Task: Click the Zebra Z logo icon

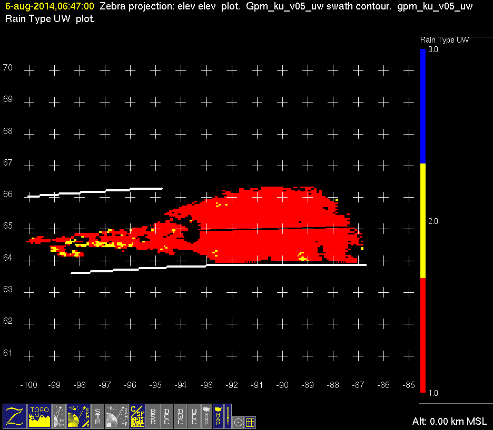Action: coord(14,416)
